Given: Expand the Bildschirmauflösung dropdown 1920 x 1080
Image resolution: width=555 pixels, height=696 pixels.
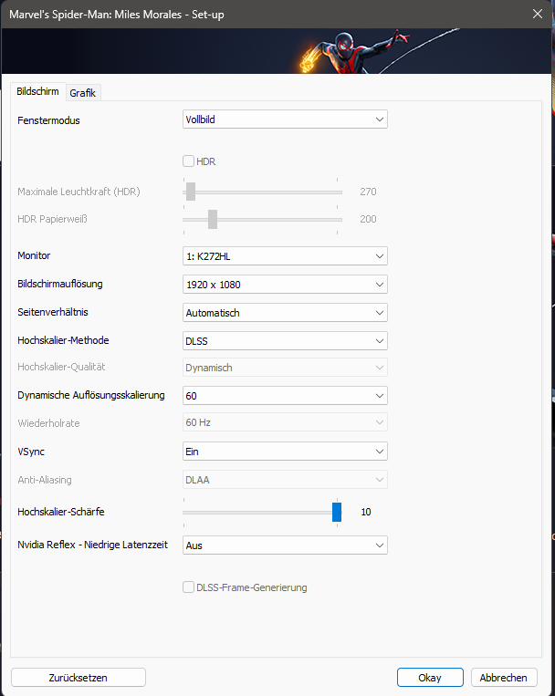Looking at the screenshot, I should (285, 285).
